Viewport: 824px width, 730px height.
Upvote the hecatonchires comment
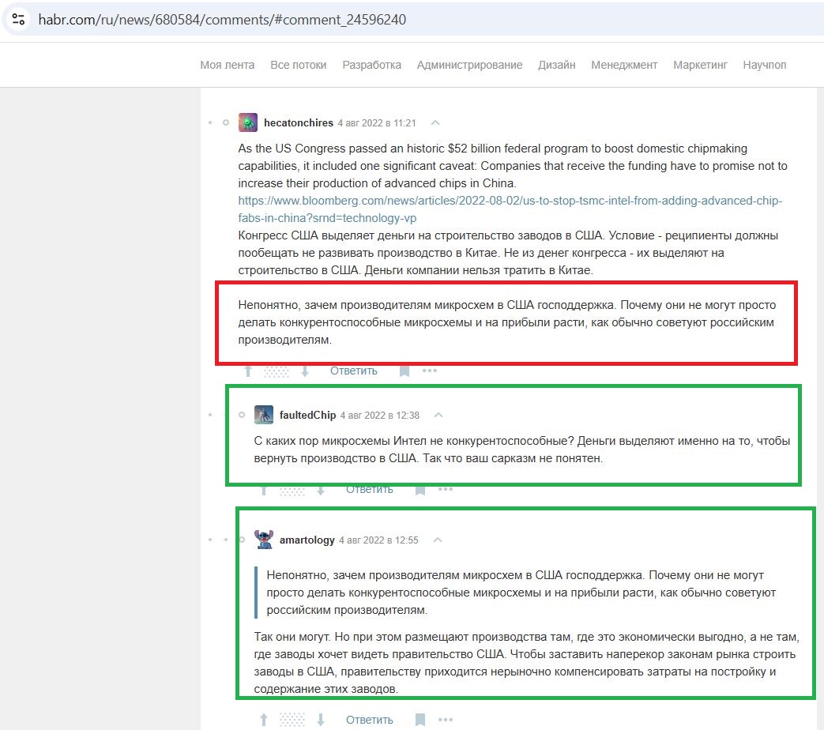point(248,371)
